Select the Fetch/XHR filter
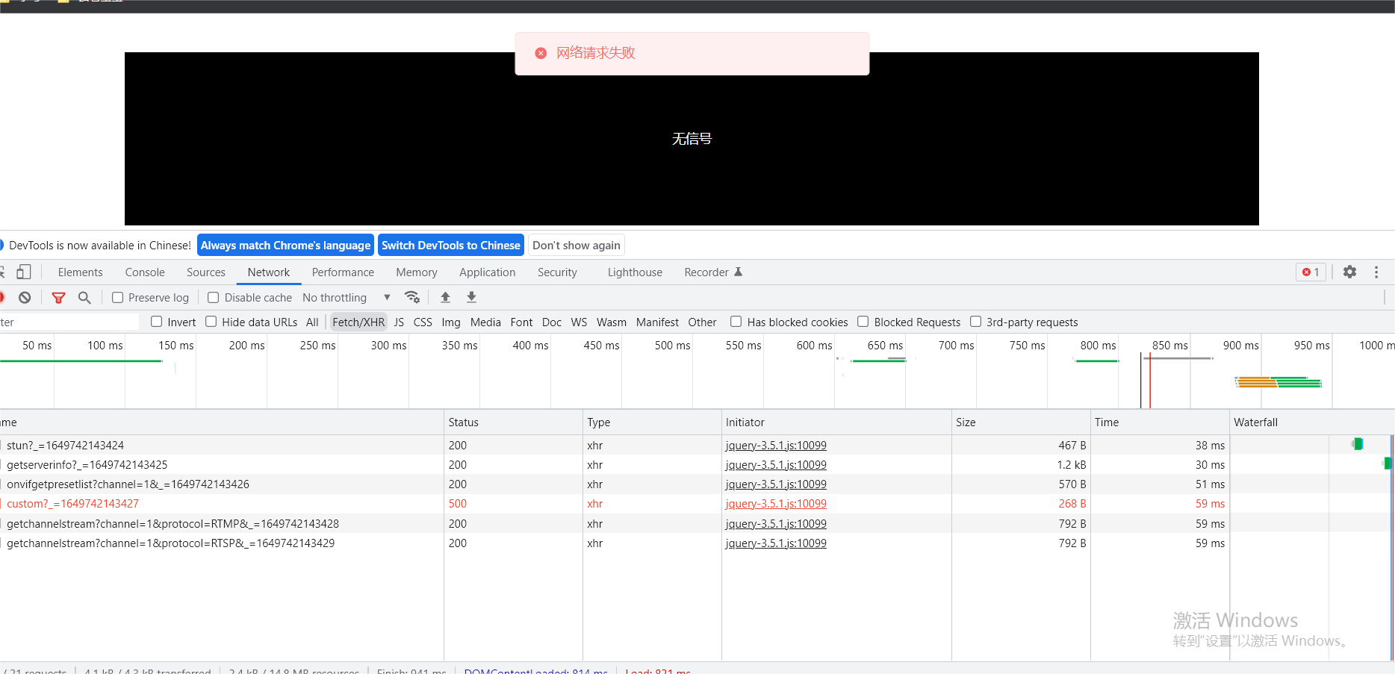Screen dimensions: 1395x674 click(x=358, y=322)
